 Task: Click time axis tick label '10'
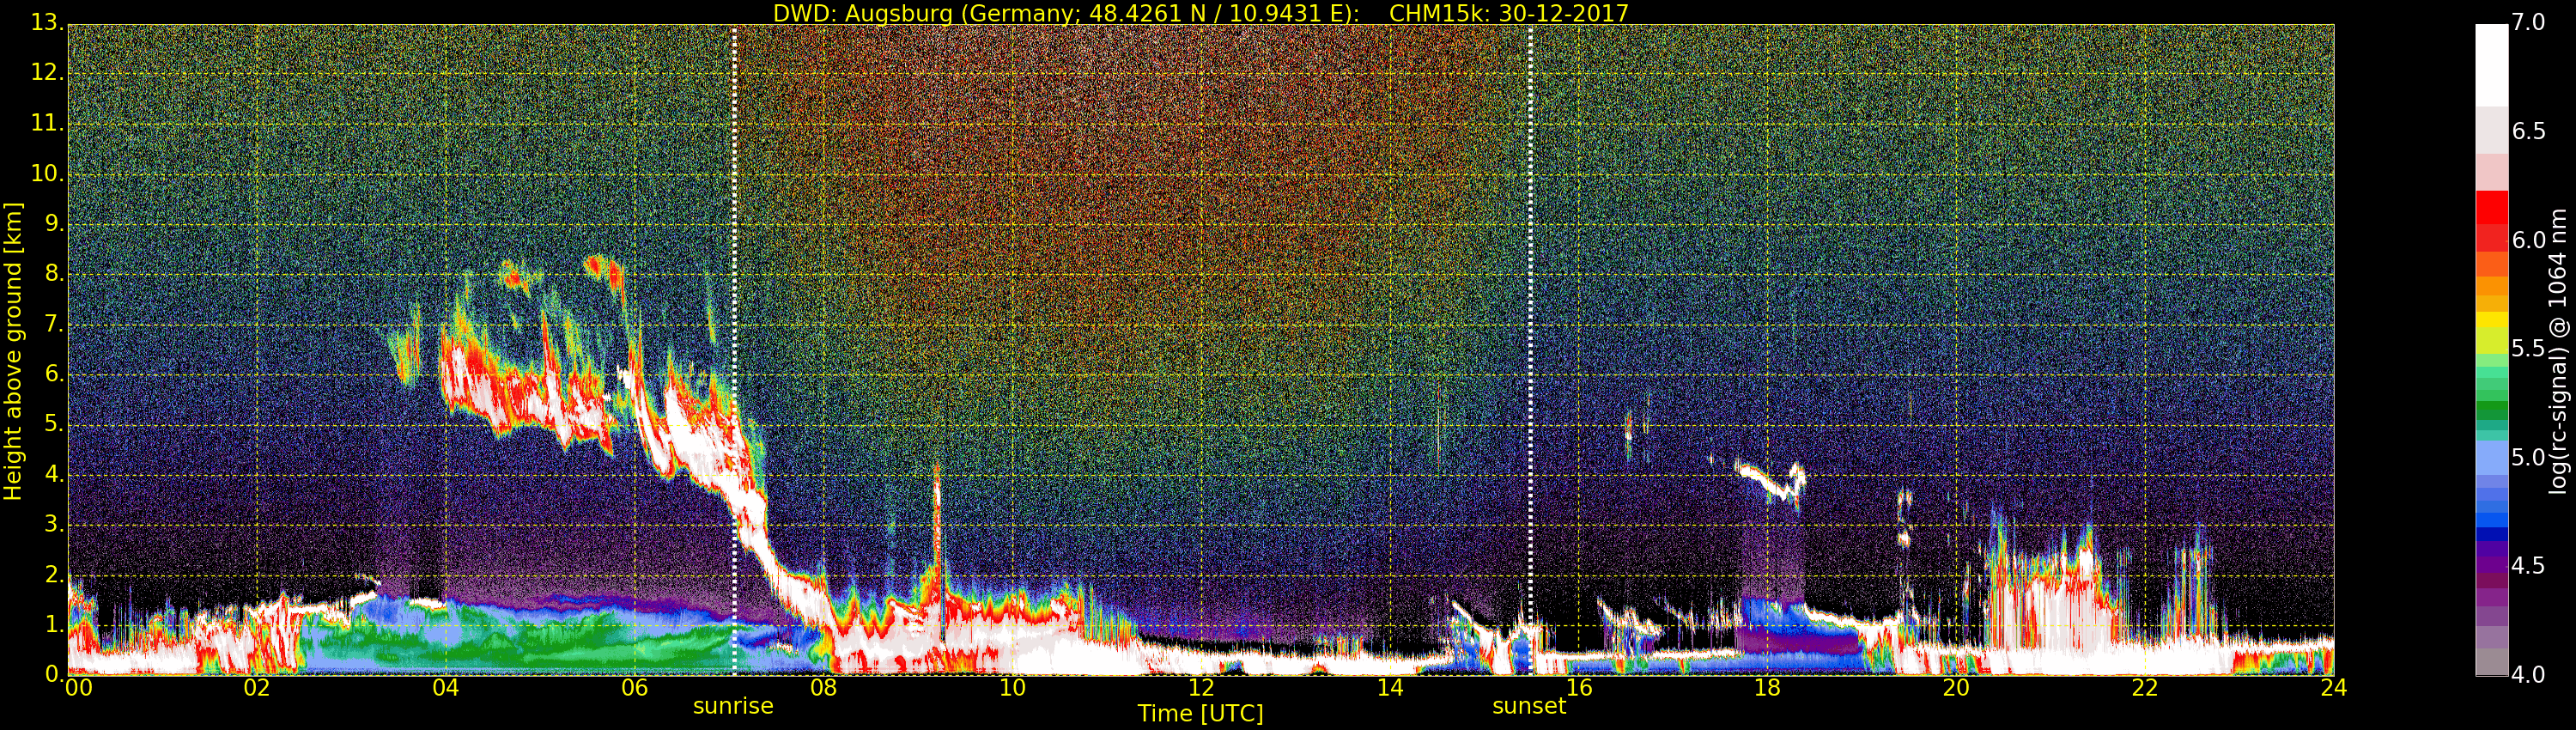click(x=1012, y=688)
